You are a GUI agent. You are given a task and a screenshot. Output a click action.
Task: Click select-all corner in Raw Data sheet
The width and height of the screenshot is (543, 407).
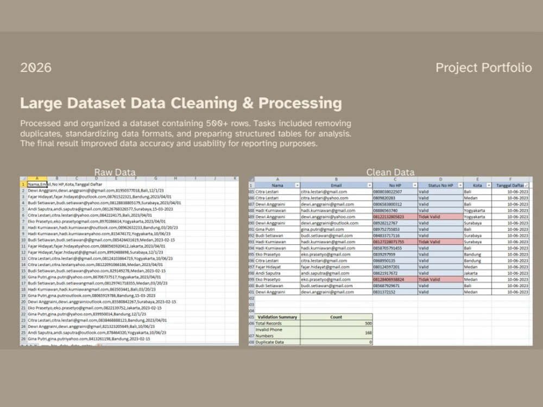click(x=23, y=179)
